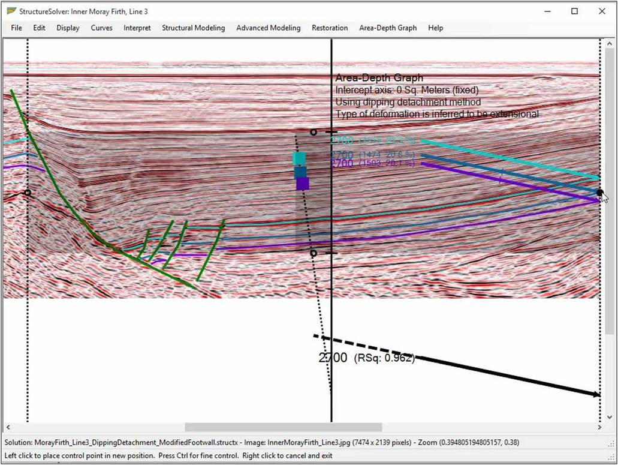
Task: Click the StructureSolver app icon in title bar
Action: 11,11
